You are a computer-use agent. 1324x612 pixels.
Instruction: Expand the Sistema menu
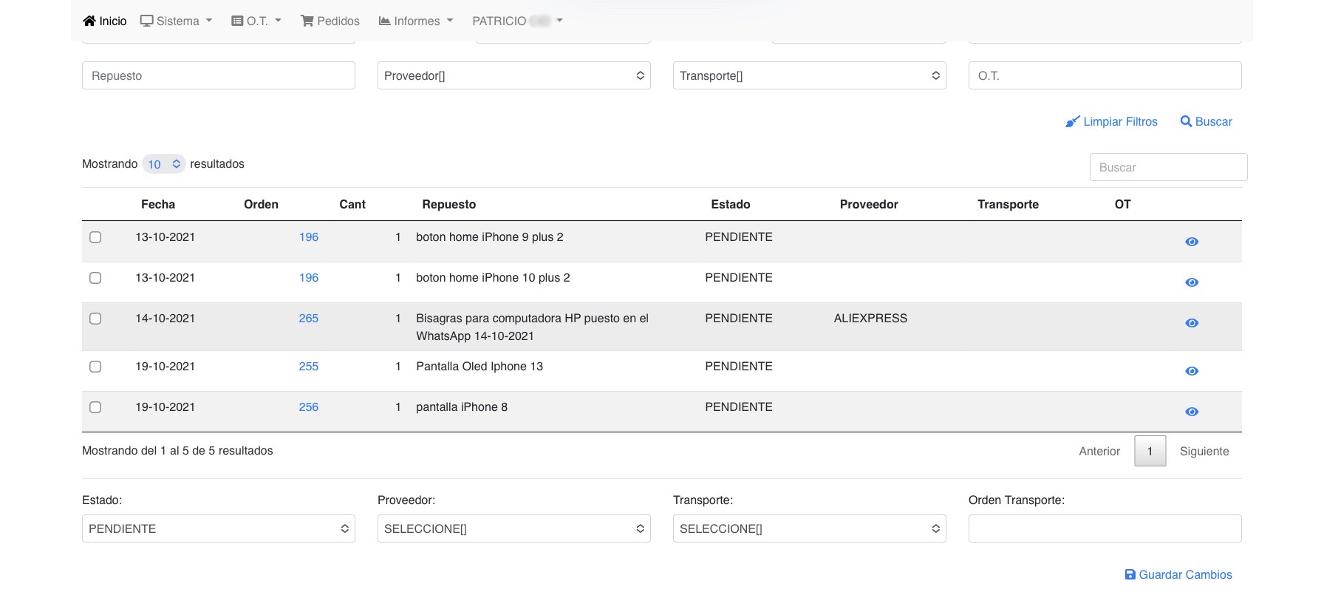(x=177, y=21)
